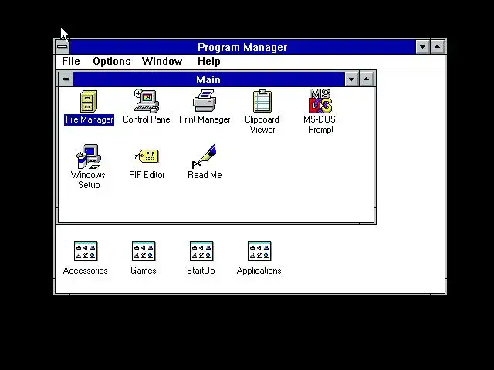Image resolution: width=494 pixels, height=370 pixels.
Task: Click the 'Clipboard Viewer' label text
Action: (x=262, y=124)
